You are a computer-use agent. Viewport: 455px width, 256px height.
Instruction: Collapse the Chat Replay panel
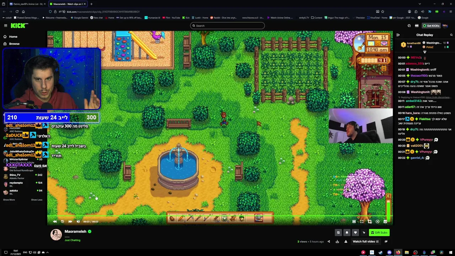[x=398, y=35]
